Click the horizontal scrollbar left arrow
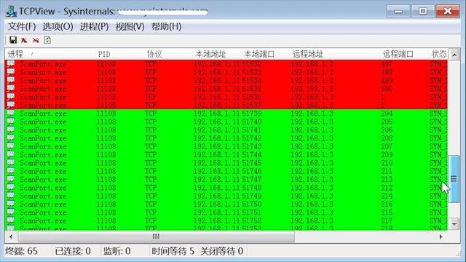The height and width of the screenshot is (262, 466). pyautogui.click(x=11, y=237)
